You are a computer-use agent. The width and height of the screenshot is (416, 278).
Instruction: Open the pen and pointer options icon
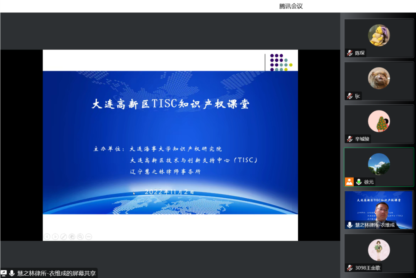[64, 237]
